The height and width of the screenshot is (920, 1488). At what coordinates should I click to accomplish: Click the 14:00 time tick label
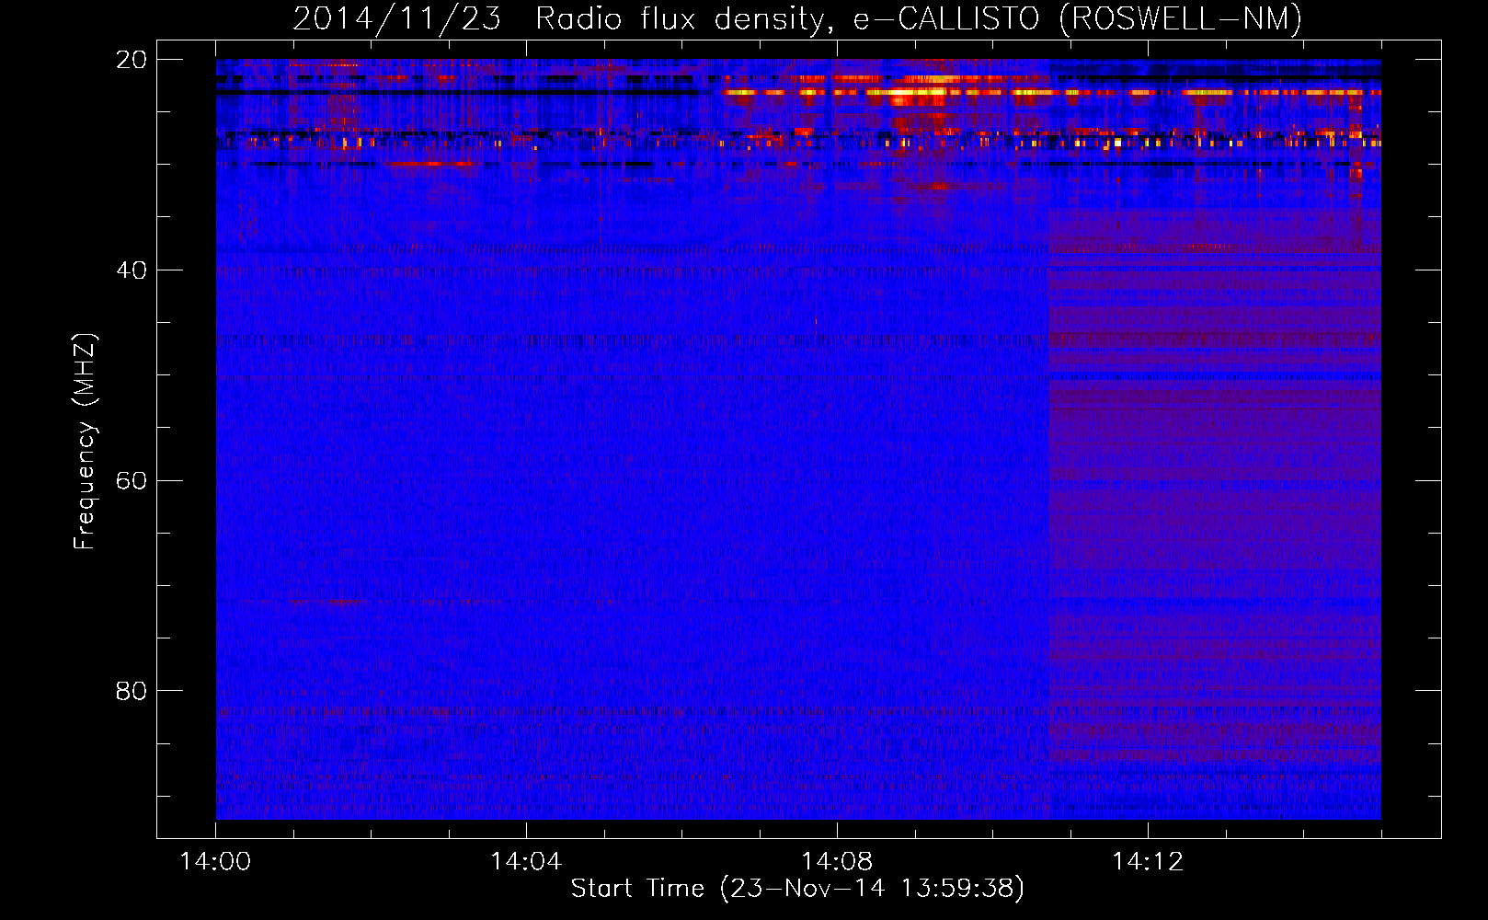pos(215,862)
